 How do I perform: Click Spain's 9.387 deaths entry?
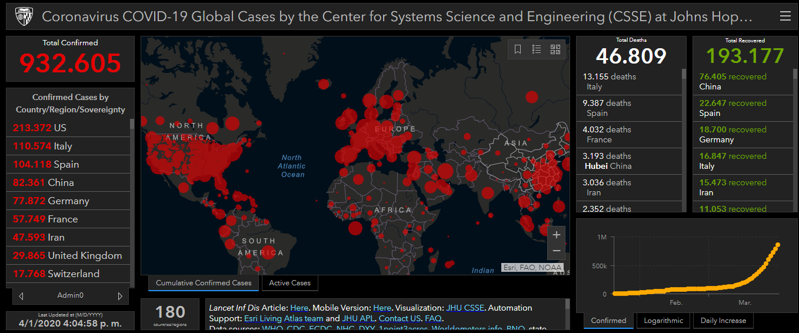629,108
